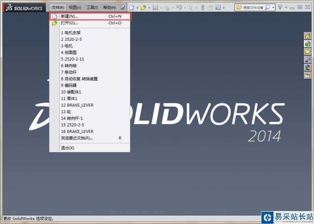Open recent file 16 BRAKE_LEVER
The width and height of the screenshot is (314, 224).
(90, 132)
